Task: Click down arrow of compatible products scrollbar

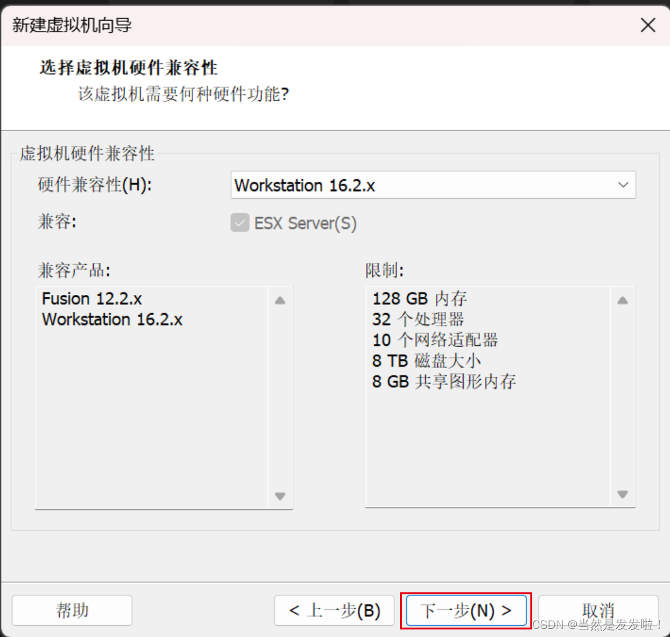Action: 281,496
